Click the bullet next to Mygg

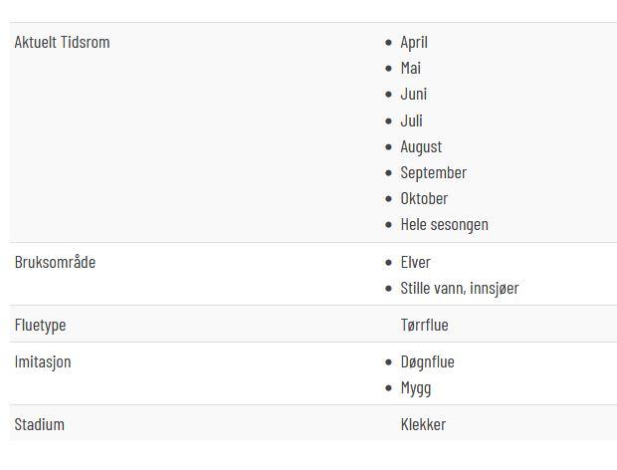pos(389,388)
